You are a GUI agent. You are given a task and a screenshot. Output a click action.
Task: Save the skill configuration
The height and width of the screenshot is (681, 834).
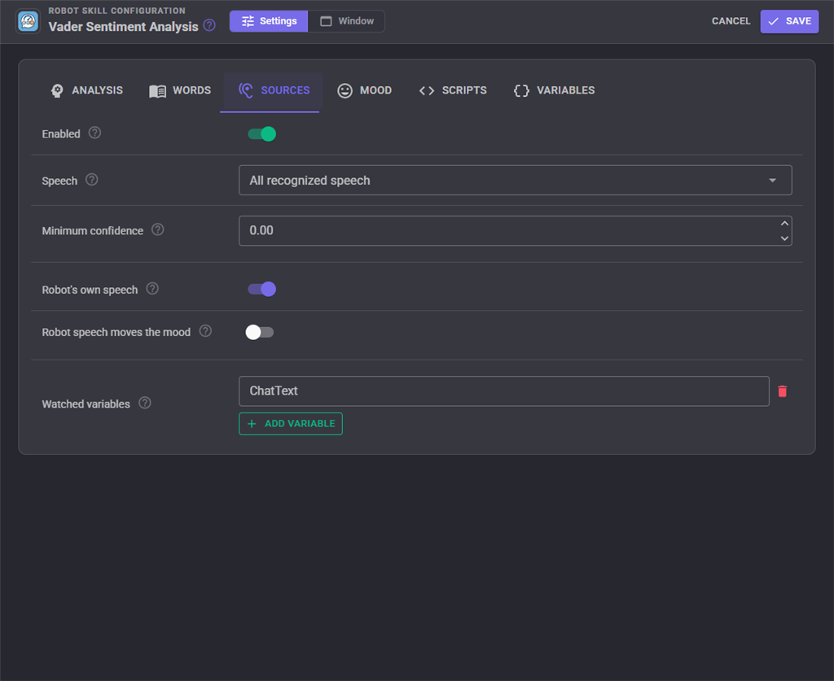(x=789, y=21)
